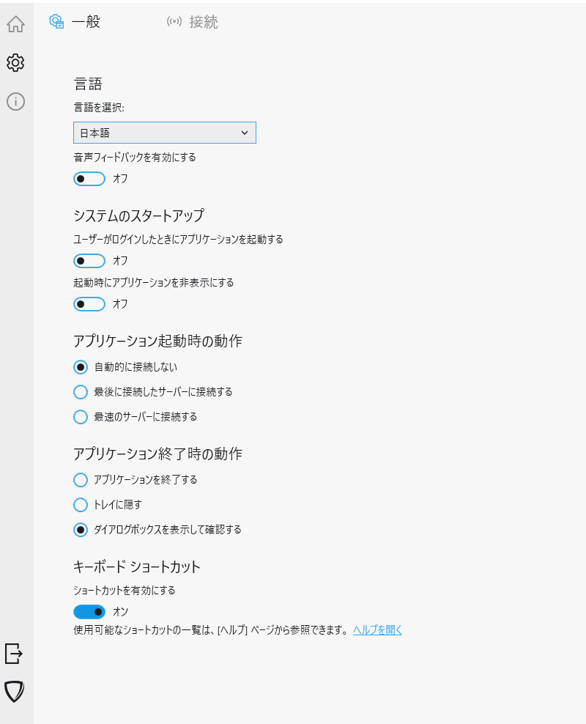Select the 一般 tab
This screenshot has width=586, height=724.
pos(81,22)
